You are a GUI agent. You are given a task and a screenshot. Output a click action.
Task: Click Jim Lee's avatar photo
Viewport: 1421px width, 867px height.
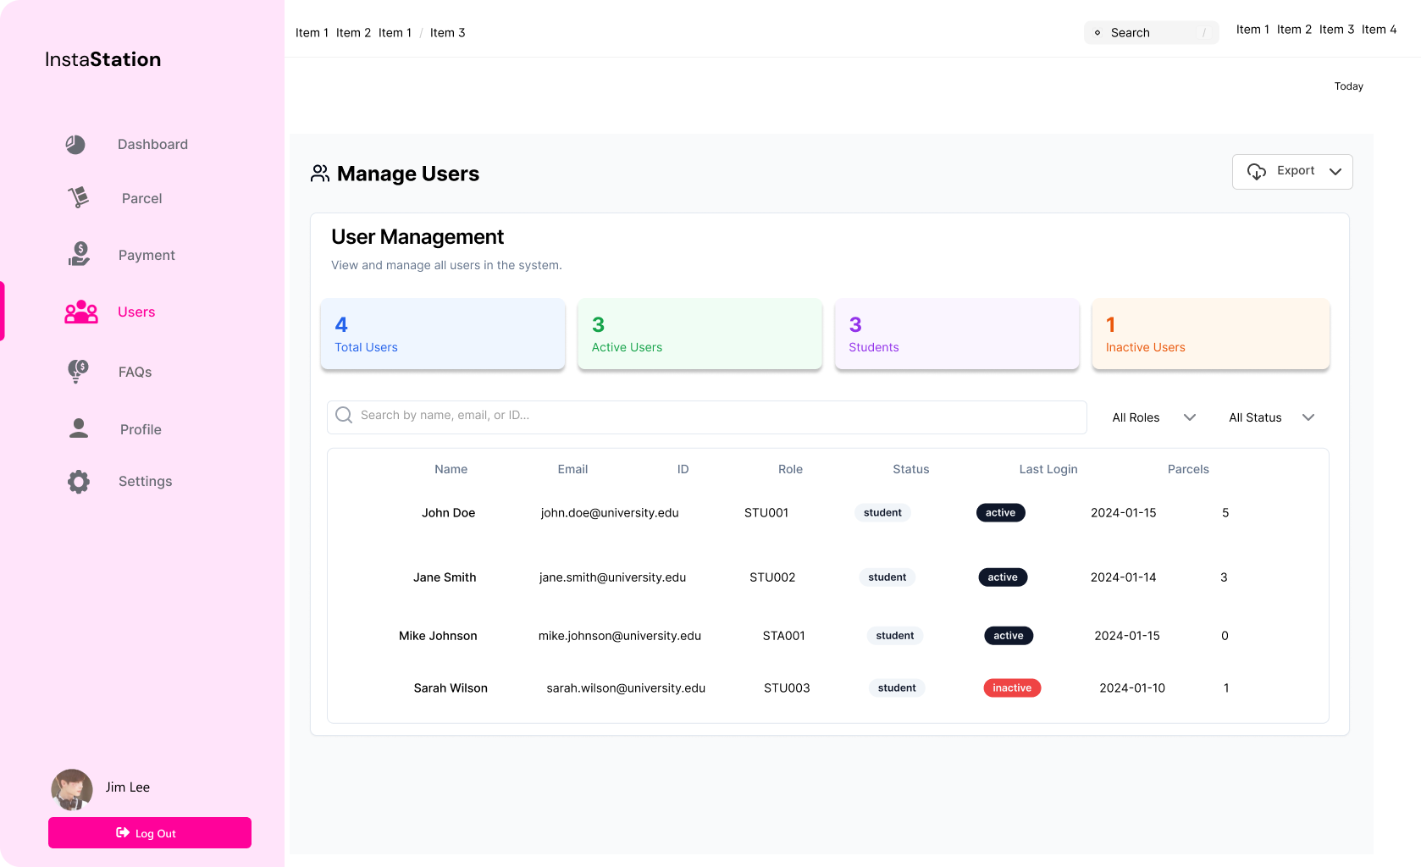pyautogui.click(x=72, y=789)
